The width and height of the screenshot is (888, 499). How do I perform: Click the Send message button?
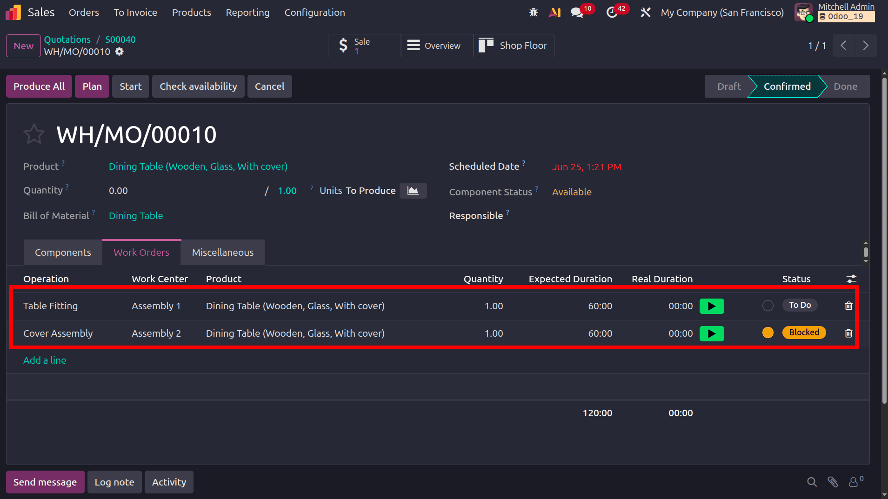pos(45,482)
